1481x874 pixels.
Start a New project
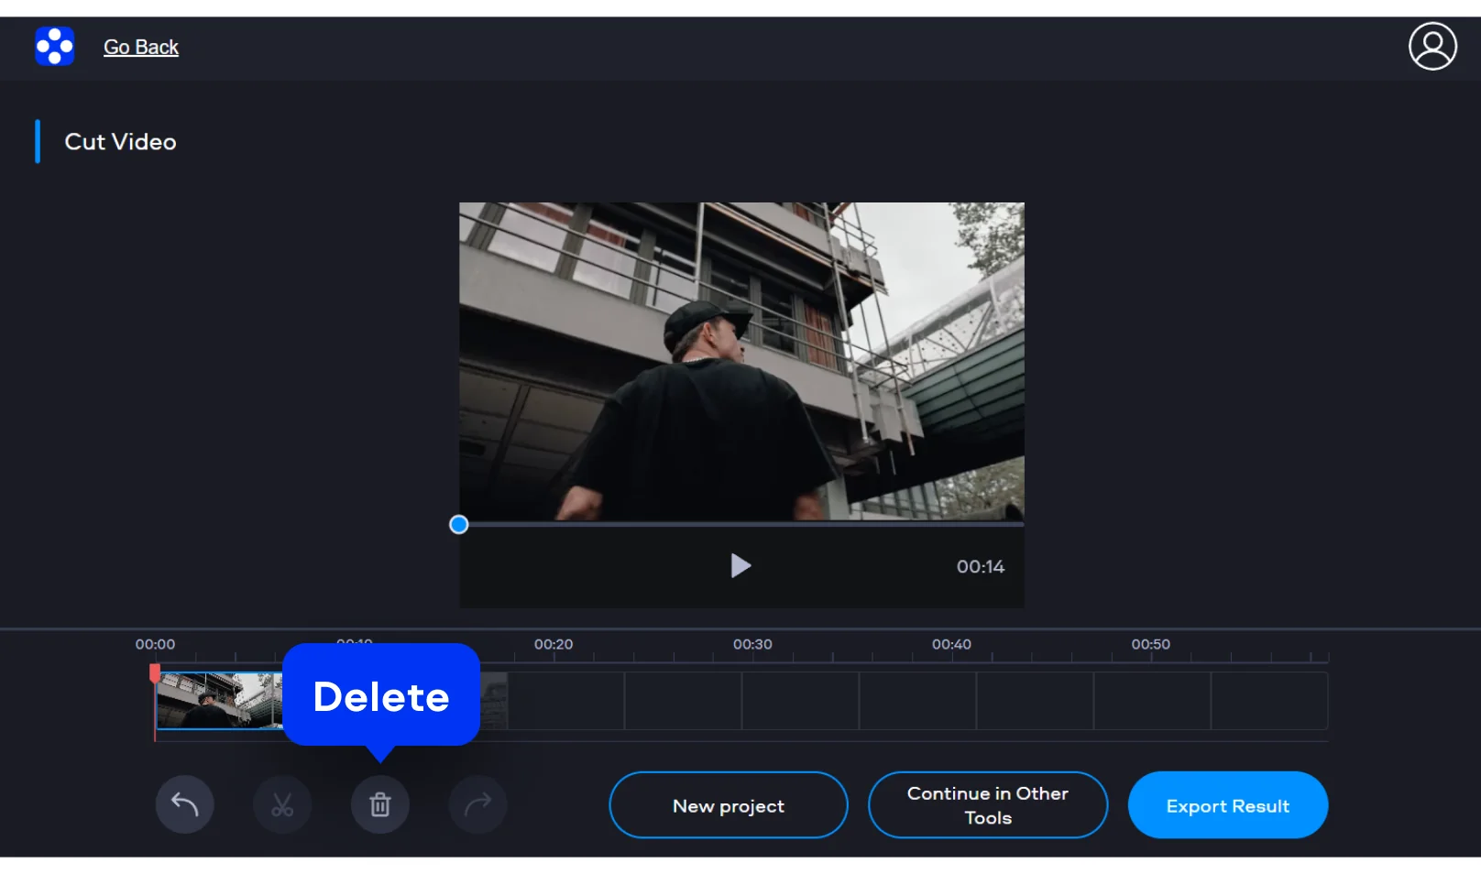(728, 805)
